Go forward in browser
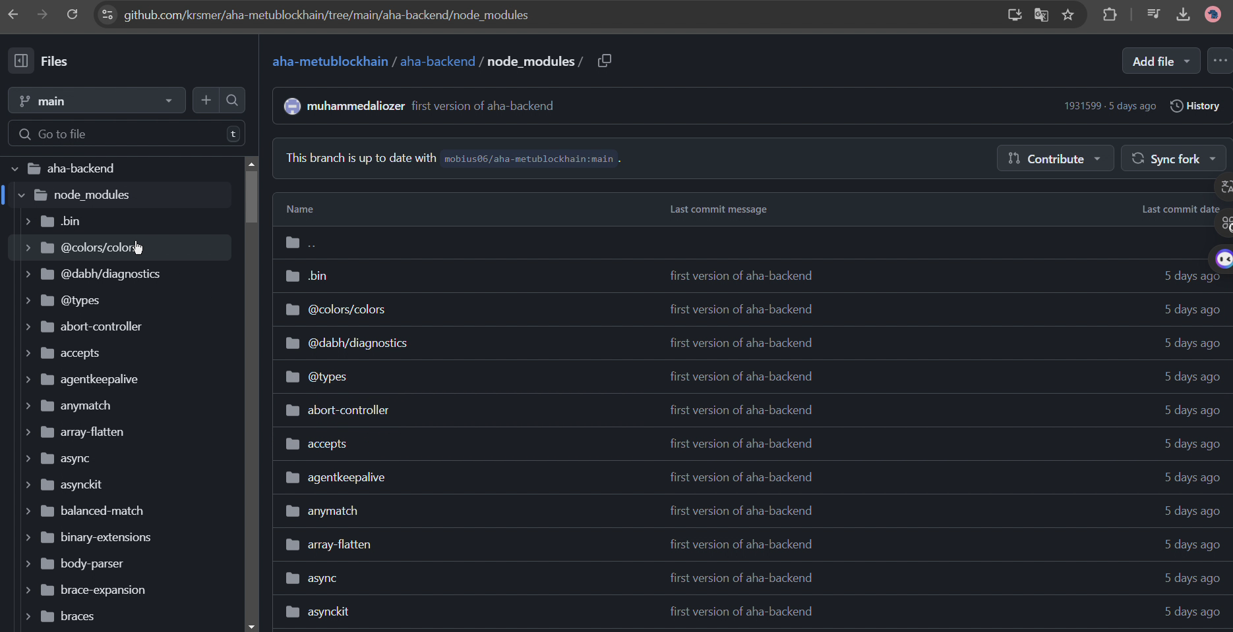 42,14
